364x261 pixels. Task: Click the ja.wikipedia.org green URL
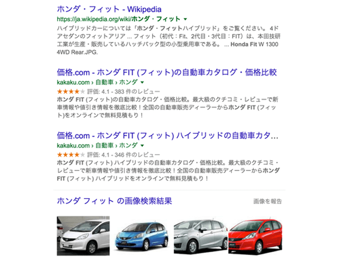[x=118, y=19]
